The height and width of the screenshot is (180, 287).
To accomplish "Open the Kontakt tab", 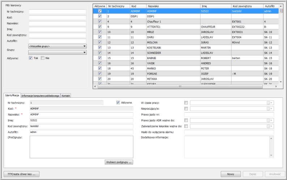I will point(66,96).
